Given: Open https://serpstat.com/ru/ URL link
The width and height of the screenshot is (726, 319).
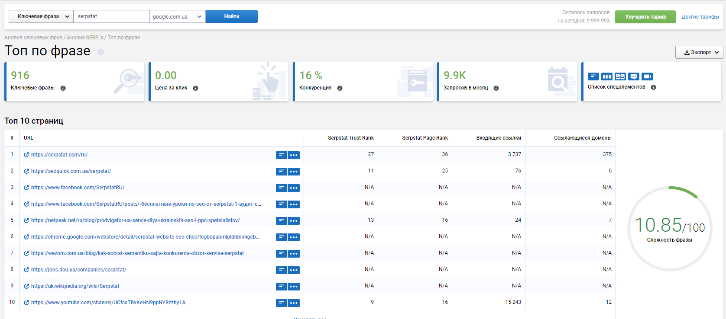Looking at the screenshot, I should click(59, 155).
